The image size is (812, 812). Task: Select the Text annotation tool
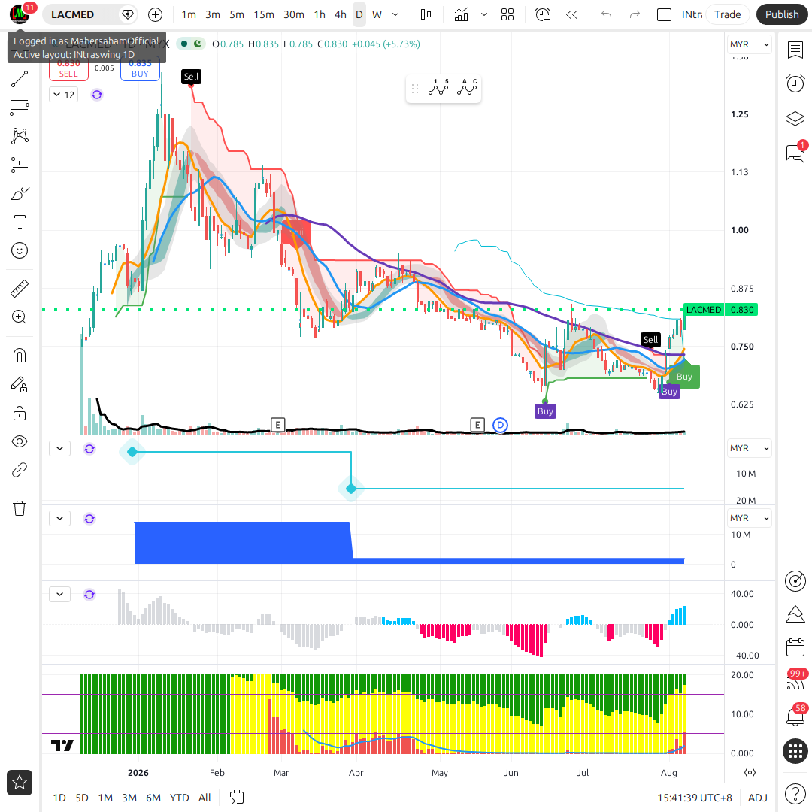[x=20, y=222]
